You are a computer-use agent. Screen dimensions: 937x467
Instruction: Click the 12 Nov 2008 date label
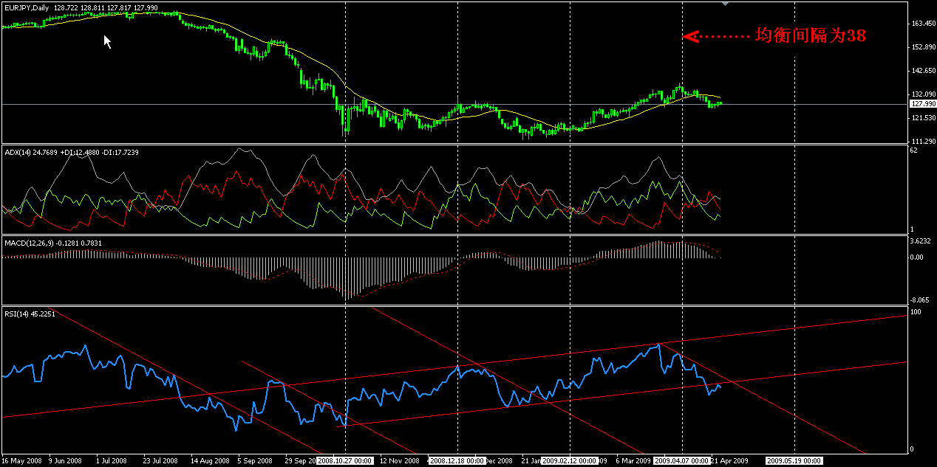(x=400, y=460)
